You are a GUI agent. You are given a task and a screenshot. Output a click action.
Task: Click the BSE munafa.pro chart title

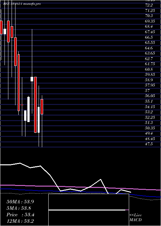(x=22, y=4)
